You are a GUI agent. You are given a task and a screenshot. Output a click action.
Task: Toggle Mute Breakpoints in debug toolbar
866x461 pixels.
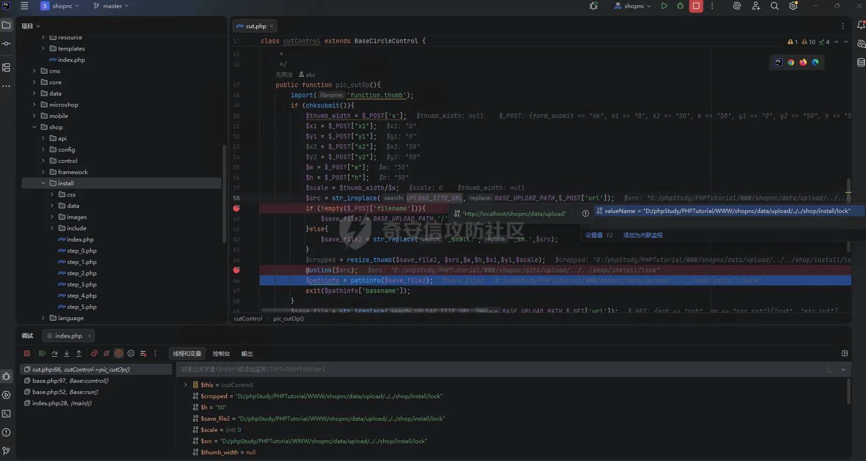click(106, 354)
